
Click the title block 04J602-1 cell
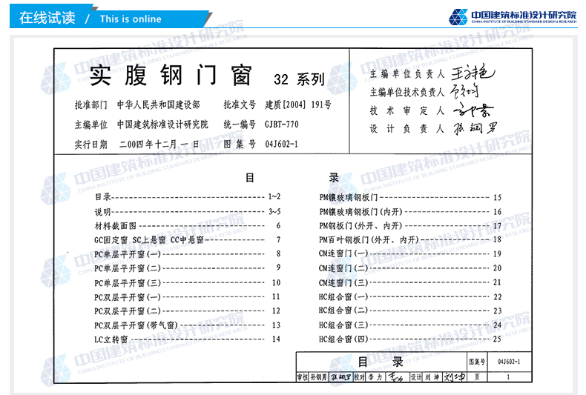(x=509, y=362)
